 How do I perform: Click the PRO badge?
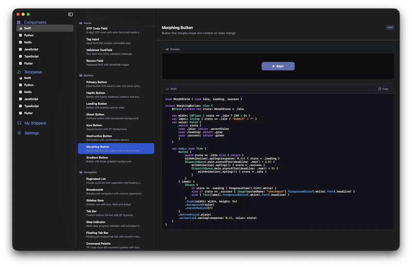[390, 28]
